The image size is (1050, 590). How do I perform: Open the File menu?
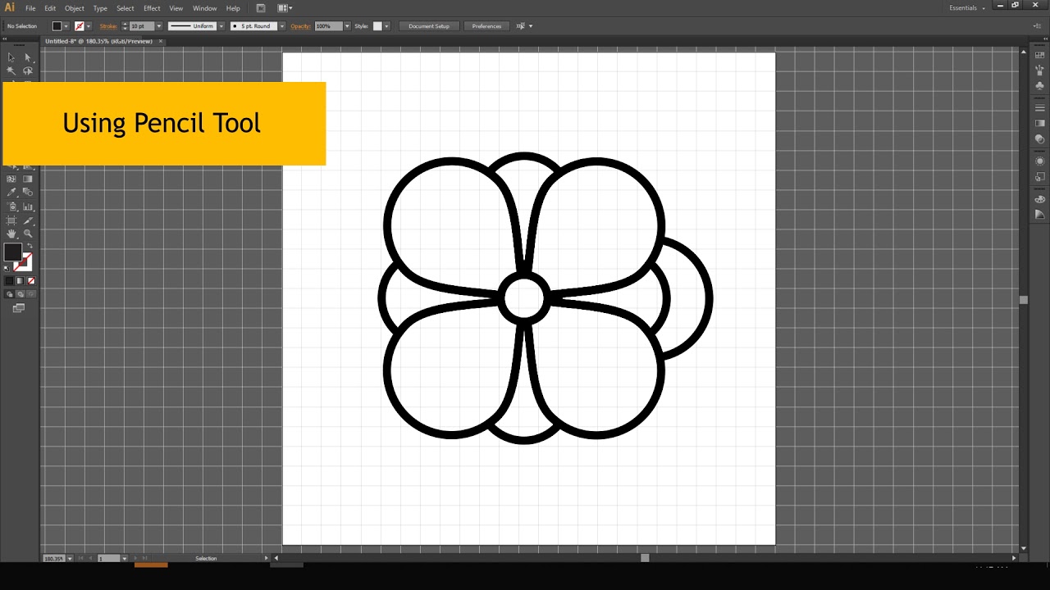point(30,8)
